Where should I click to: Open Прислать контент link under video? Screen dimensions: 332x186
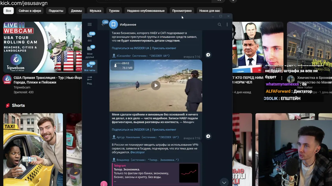pyautogui.click(x=164, y=129)
